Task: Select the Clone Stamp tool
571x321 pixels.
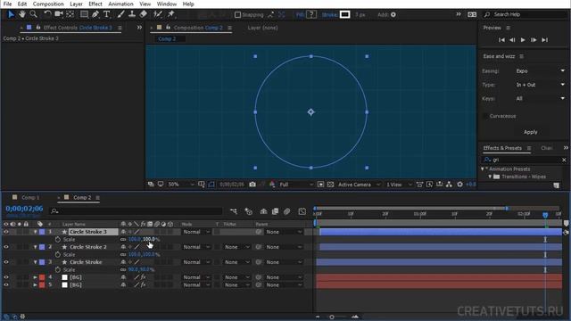Action: coord(132,14)
